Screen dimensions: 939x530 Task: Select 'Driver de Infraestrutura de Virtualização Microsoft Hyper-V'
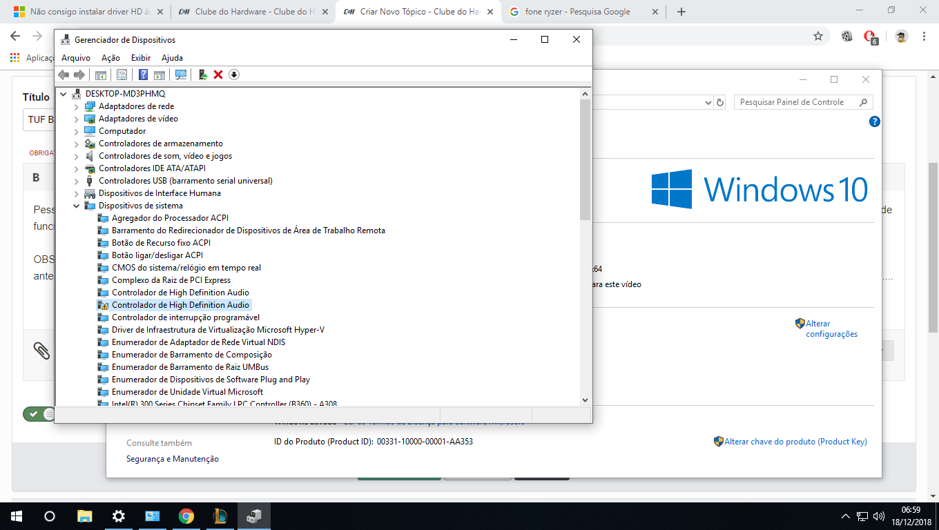click(218, 330)
